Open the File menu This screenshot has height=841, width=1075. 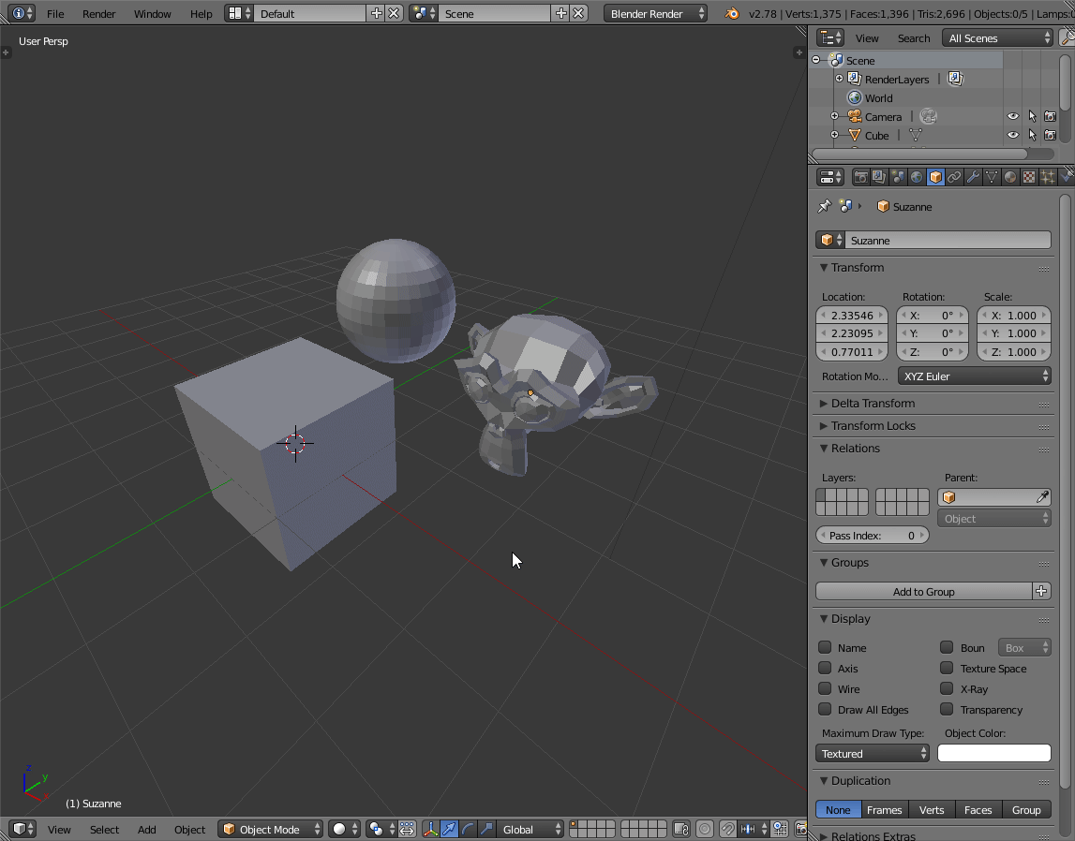pos(55,14)
